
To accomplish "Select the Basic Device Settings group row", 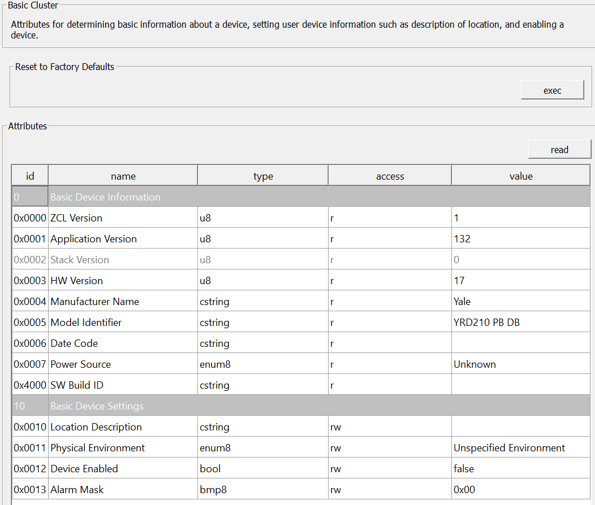I will (x=301, y=406).
